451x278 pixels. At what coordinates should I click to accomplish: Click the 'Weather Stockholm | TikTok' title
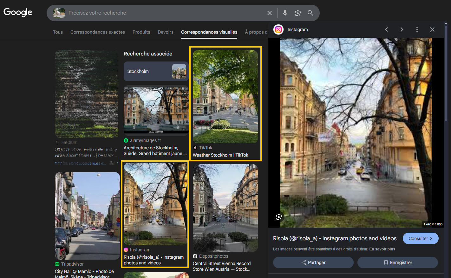[220, 155]
